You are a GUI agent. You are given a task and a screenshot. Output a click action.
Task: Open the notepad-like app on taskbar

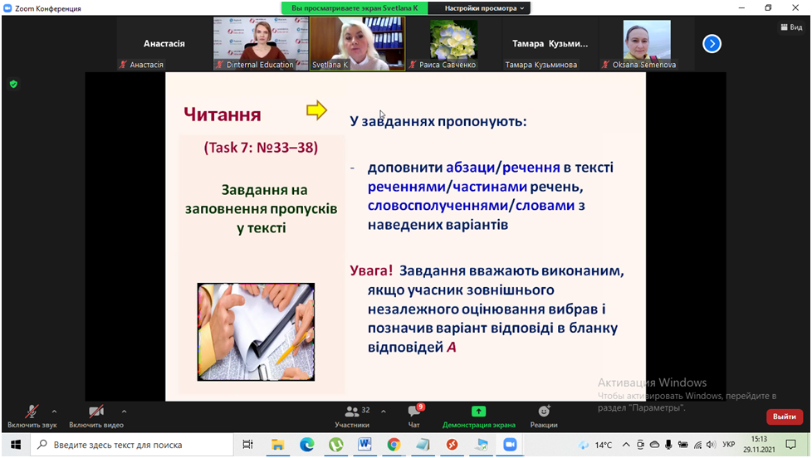coord(423,445)
